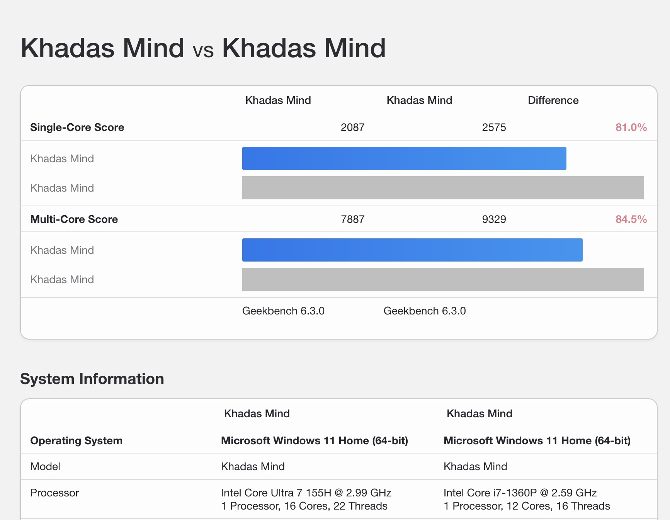Click the Single-Core Score row label
The width and height of the screenshot is (670, 520).
(x=77, y=127)
